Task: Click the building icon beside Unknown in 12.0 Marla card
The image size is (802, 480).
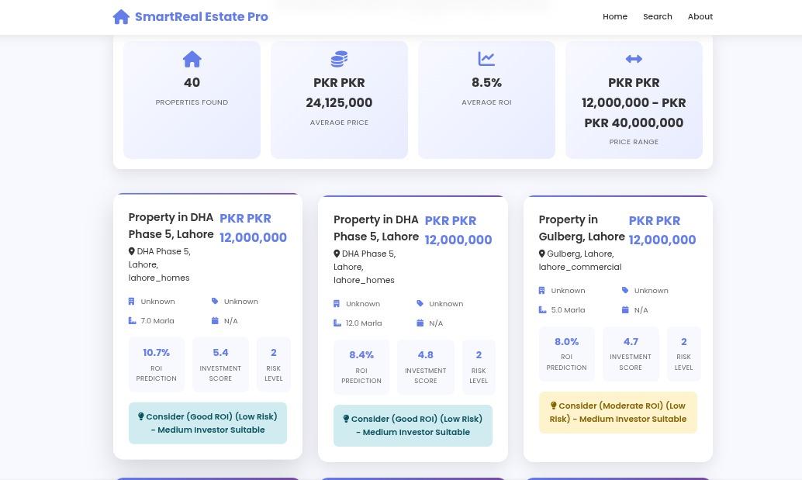Action: (337, 304)
